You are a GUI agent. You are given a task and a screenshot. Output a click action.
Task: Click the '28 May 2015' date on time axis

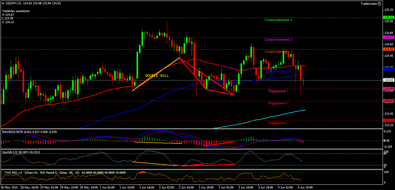[10, 188]
